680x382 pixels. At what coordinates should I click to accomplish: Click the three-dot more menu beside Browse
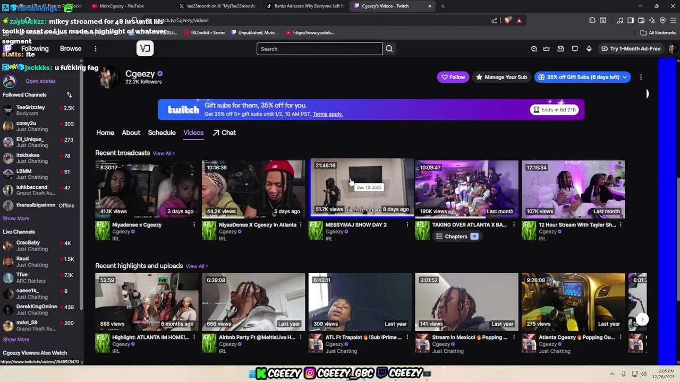(96, 49)
